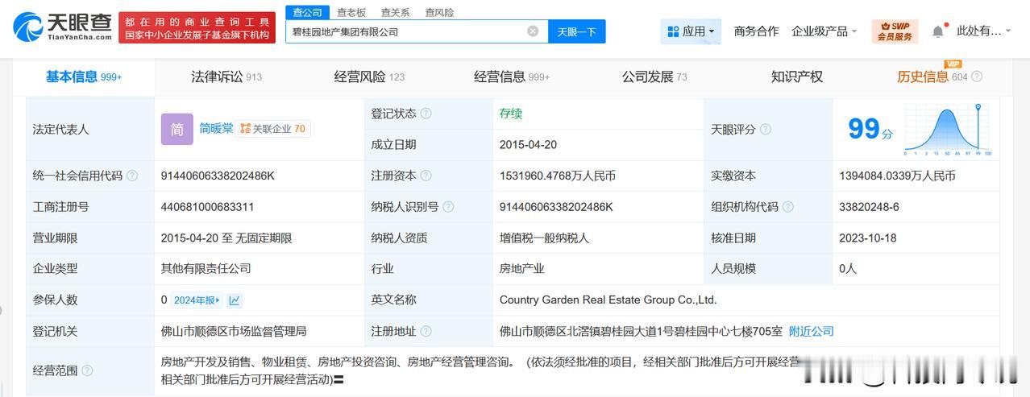Select the 基本信息 tab

point(84,77)
